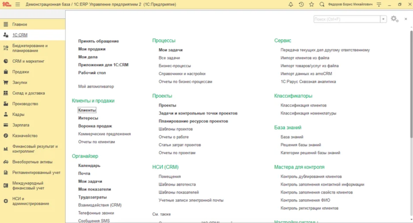Viewport: 413px width, 223px height.
Task: Open Шаблоны проектов link
Action: pos(175,129)
